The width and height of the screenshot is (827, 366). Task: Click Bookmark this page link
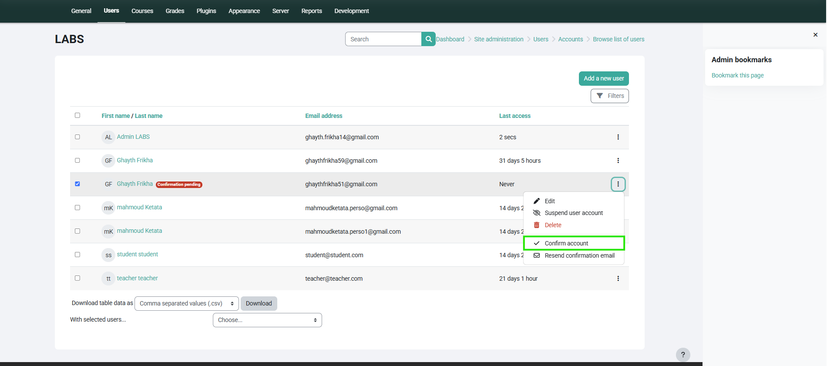[737, 75]
